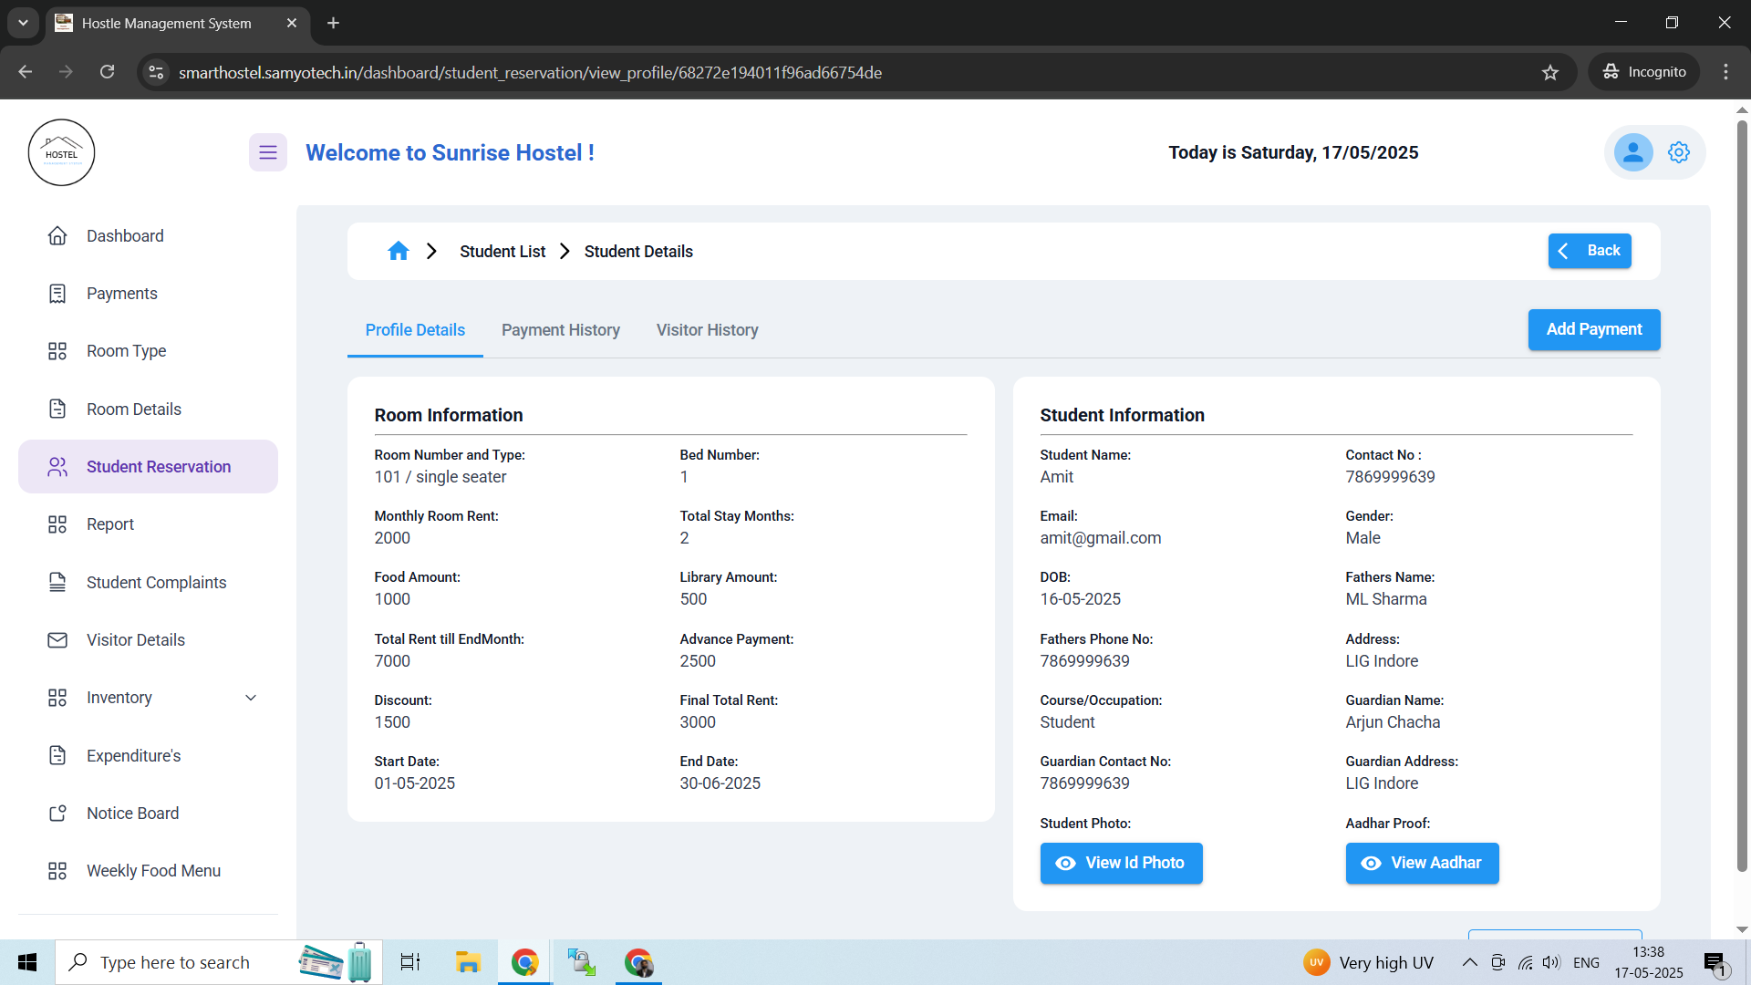Image resolution: width=1751 pixels, height=985 pixels.
Task: Toggle the sidebar hamburger menu
Action: [x=267, y=152]
